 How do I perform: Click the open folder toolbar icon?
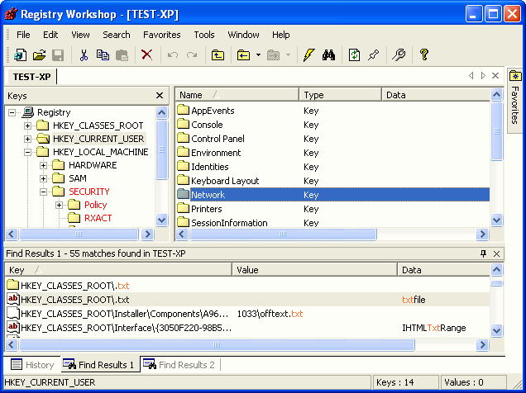coord(39,54)
